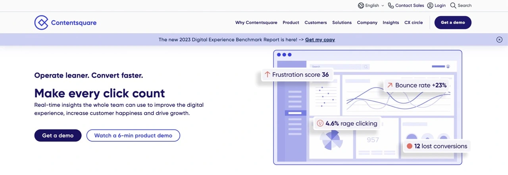Click the Bounce rate +23% badge
The height and width of the screenshot is (175, 508).
tap(417, 85)
